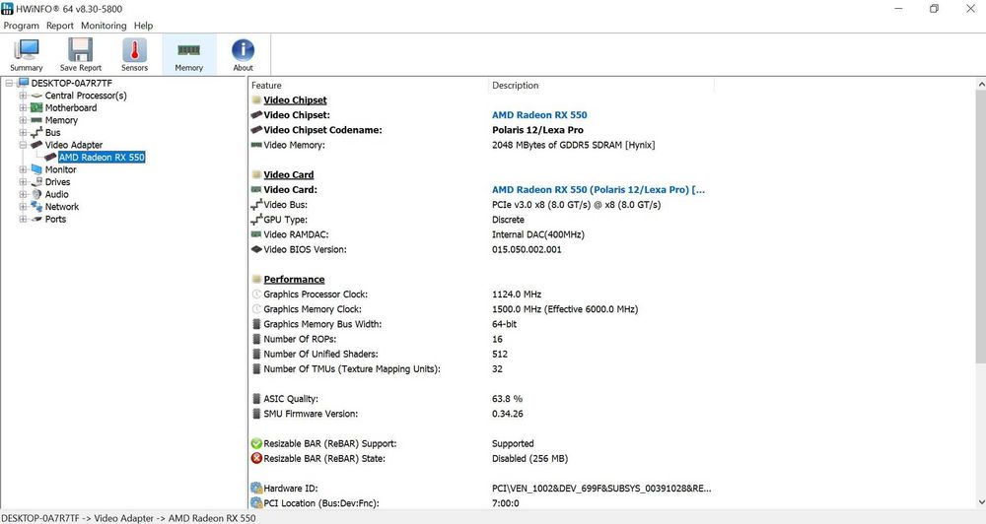Open the Summary toolbar icon

coord(27,54)
